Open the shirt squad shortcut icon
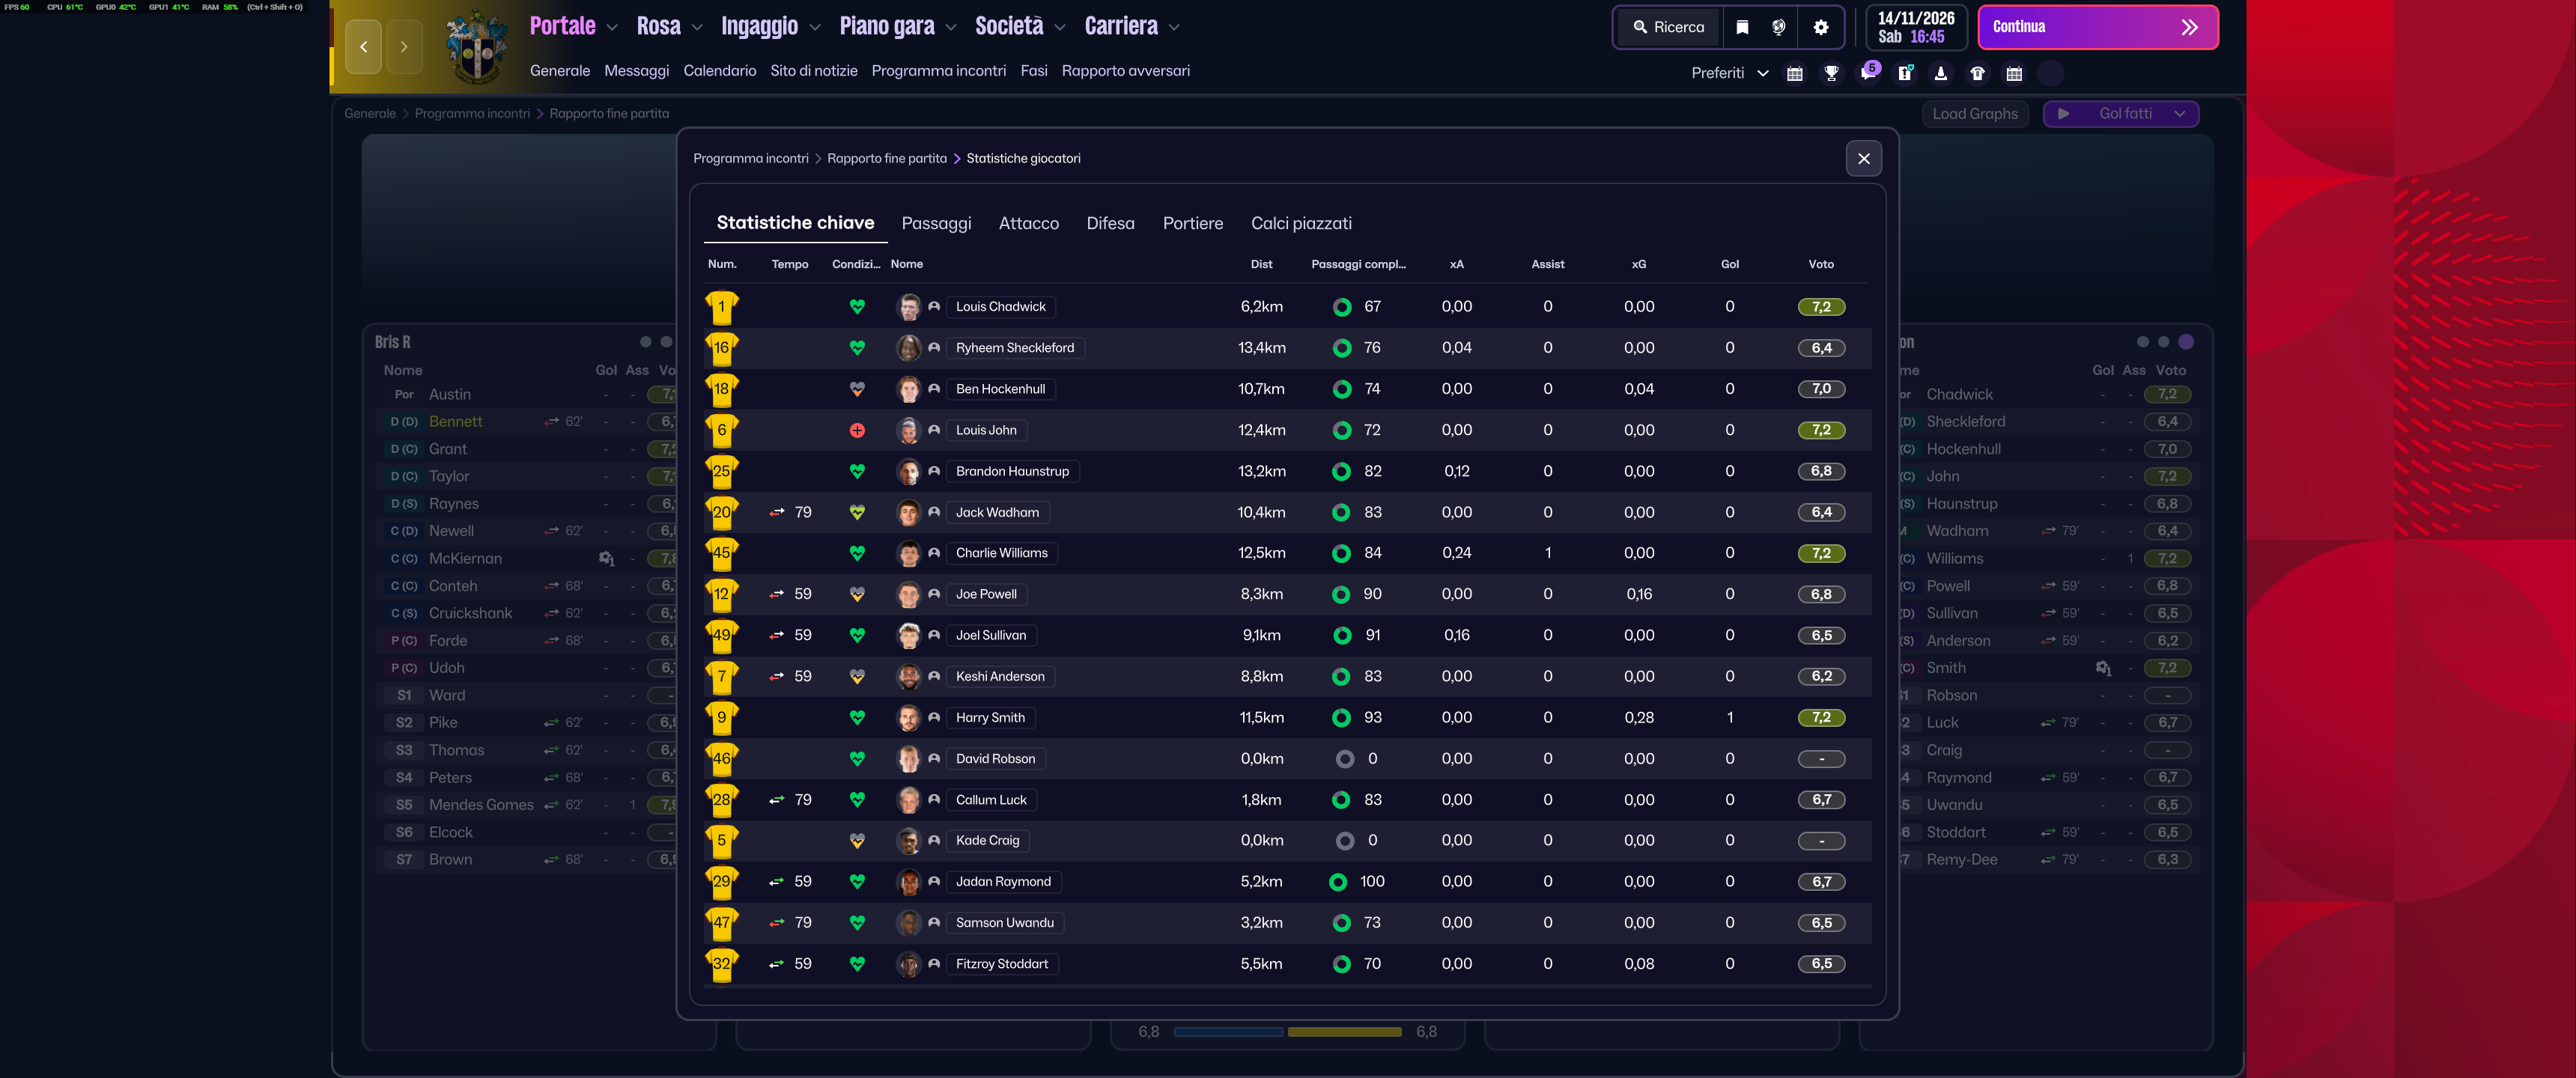This screenshot has height=1078, width=2576. (1977, 73)
